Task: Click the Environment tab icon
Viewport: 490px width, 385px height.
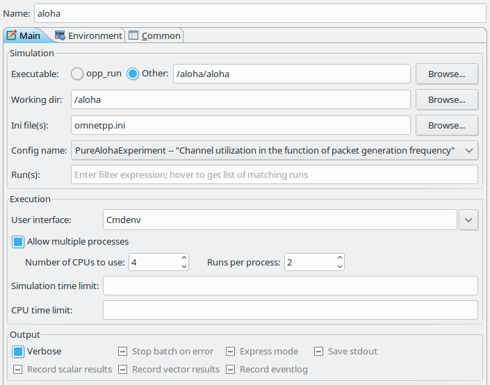Action: click(x=60, y=35)
